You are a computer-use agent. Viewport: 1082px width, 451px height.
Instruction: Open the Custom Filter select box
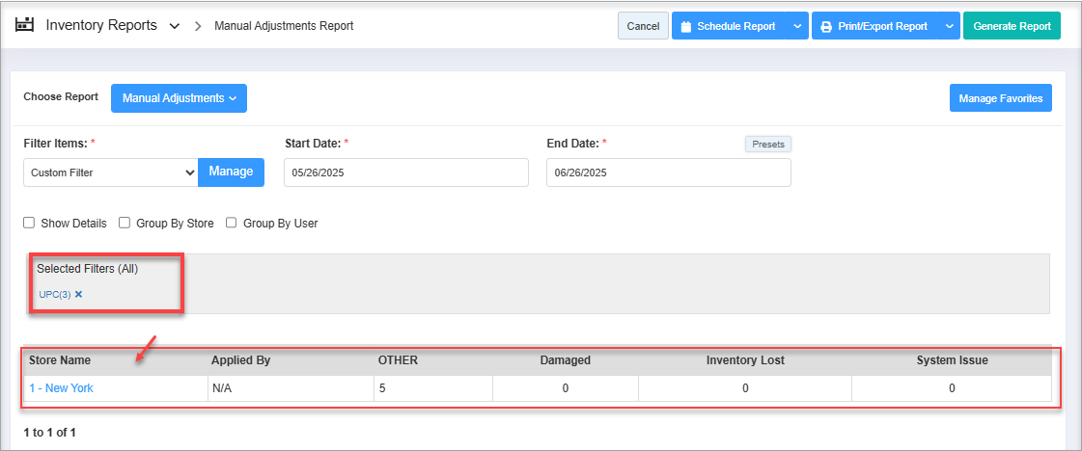(110, 172)
